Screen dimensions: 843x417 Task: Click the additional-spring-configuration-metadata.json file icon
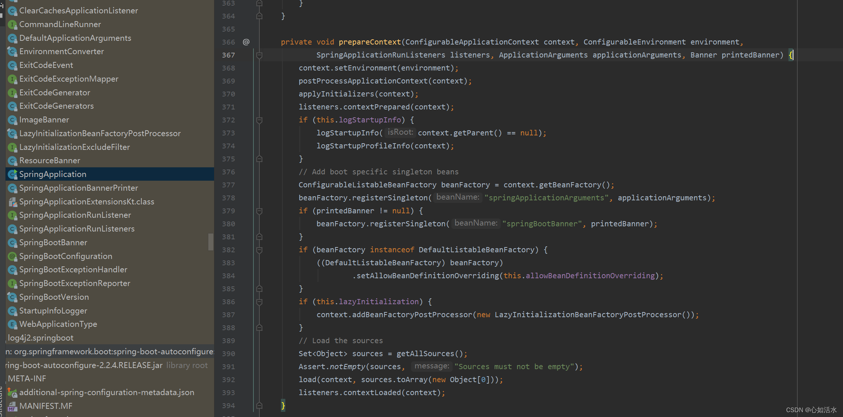13,393
